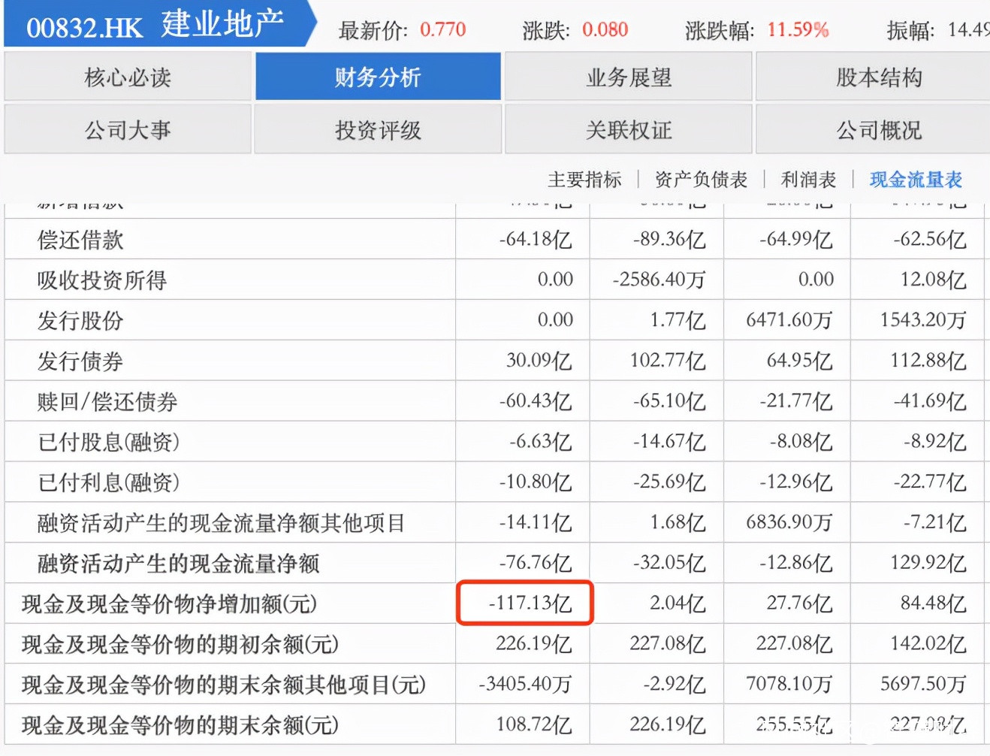Click the -12.96亿 cell in 已付利息(融资) row
This screenshot has height=756, width=990.
[796, 482]
